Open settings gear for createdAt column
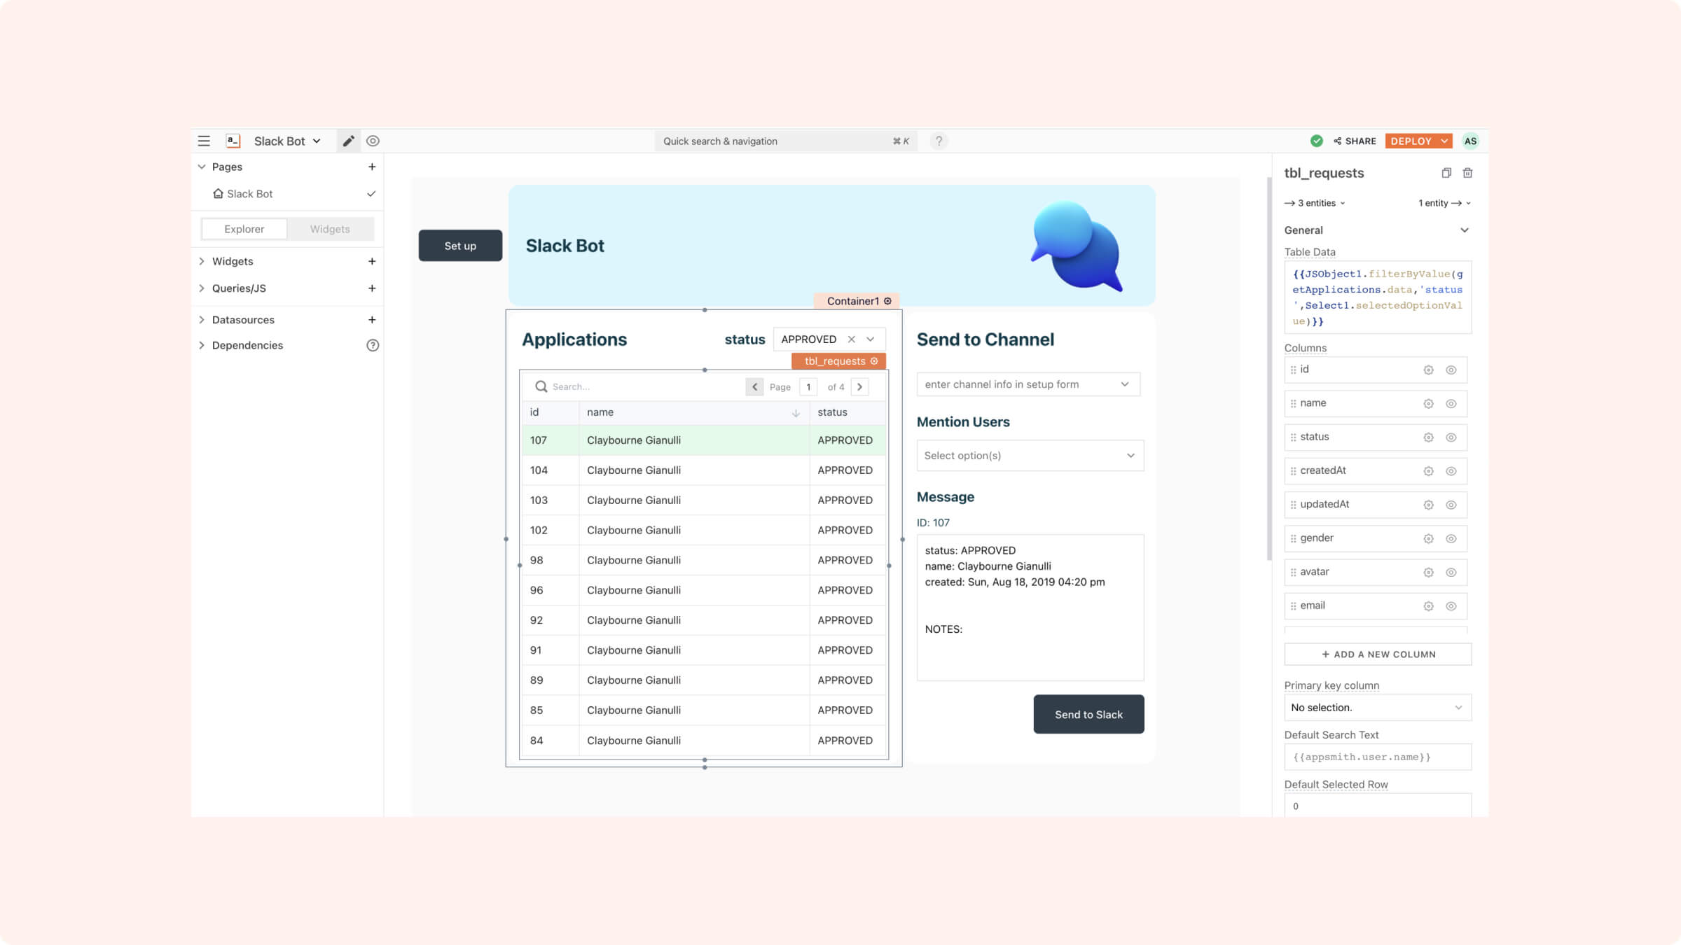 point(1428,471)
